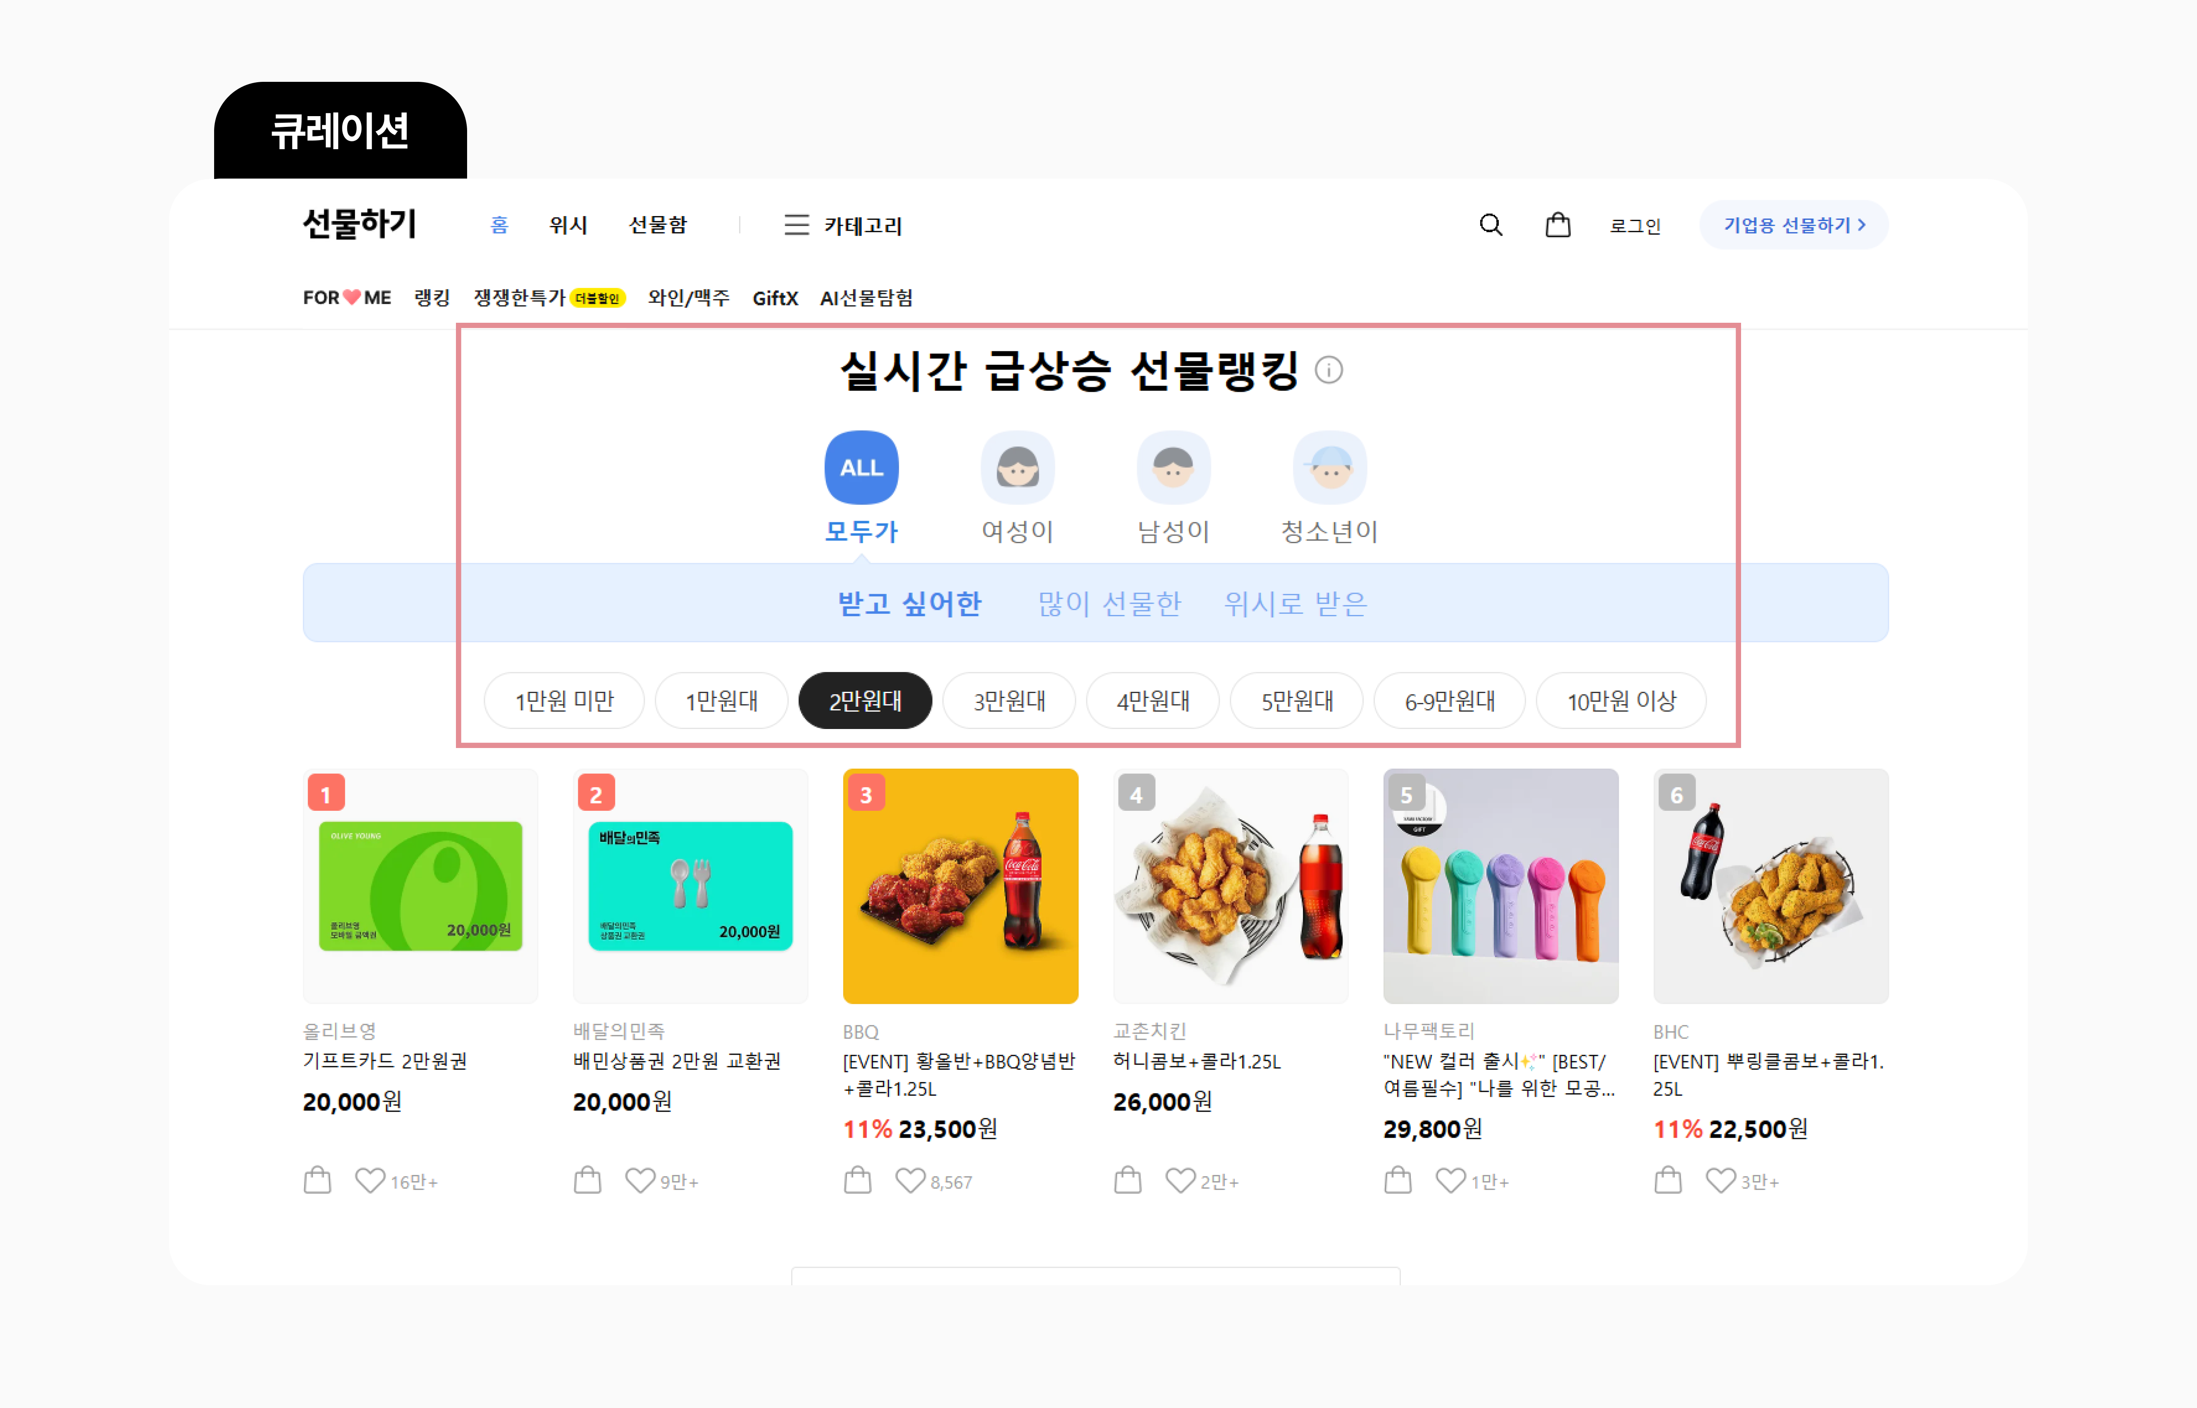Open 랭킹 menu item
Viewport: 2197px width, 1408px height.
[x=432, y=298]
